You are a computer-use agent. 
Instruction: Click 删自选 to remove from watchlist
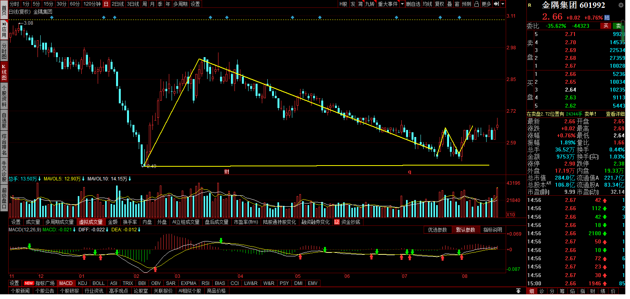point(413,4)
